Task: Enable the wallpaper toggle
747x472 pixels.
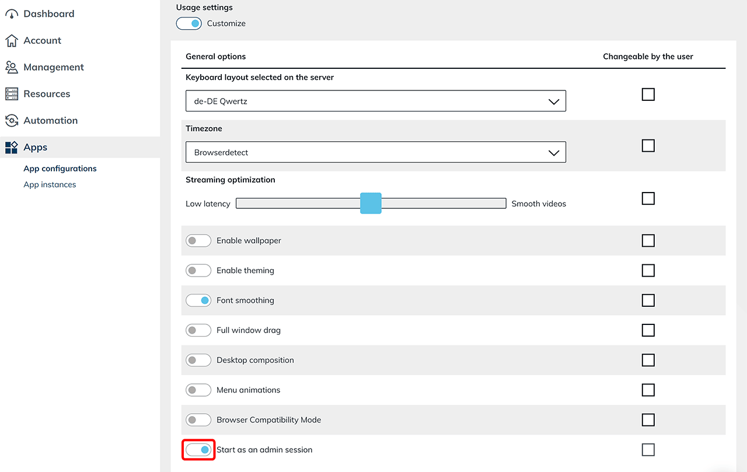Action: (198, 240)
